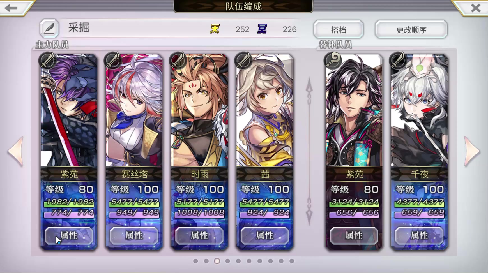Viewport: 488px width, 273px height.
Task: Edit team name with the quill icon
Action: [49, 28]
